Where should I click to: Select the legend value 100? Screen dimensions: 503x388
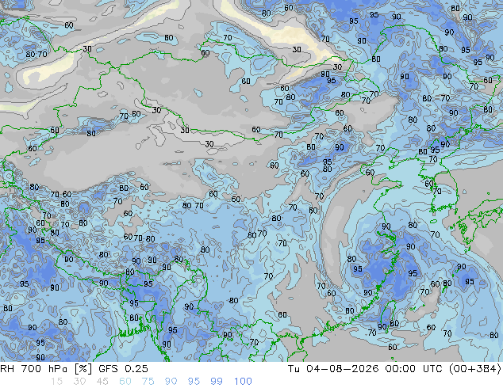click(x=243, y=382)
